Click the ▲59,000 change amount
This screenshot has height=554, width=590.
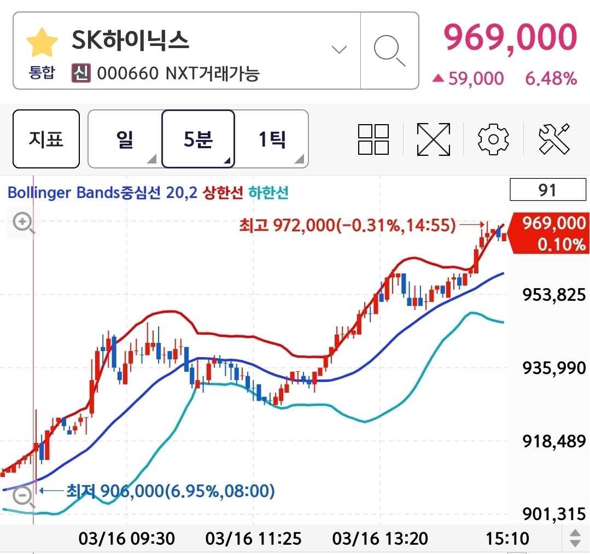[x=468, y=78]
